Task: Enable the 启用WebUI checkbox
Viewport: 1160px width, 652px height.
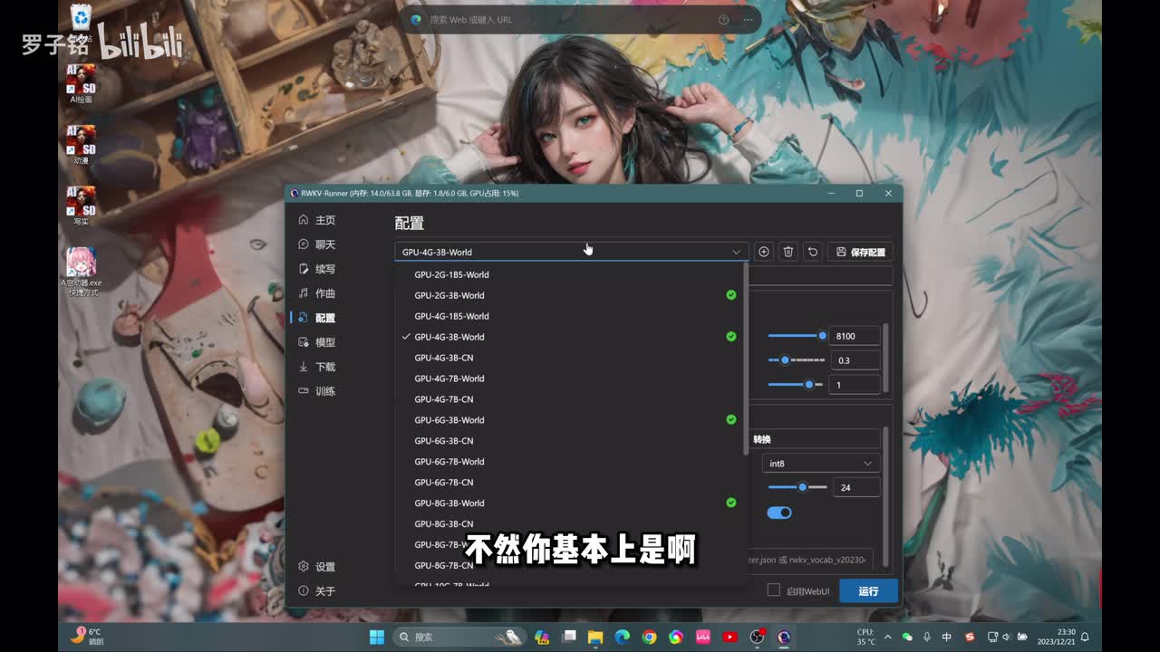Action: (774, 590)
